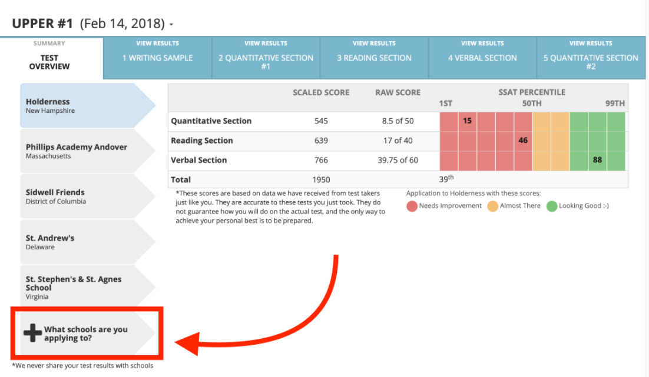View results for Quantitative Section #1

click(x=266, y=58)
